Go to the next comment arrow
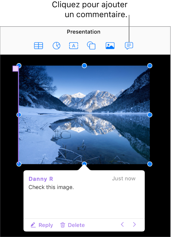The height and width of the screenshot is (237, 171). pyautogui.click(x=134, y=224)
